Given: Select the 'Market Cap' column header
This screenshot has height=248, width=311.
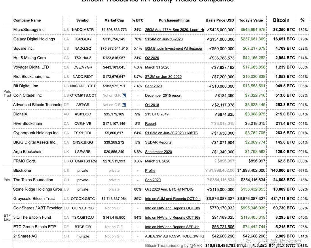Looking at the screenshot, I should coord(114,20).
